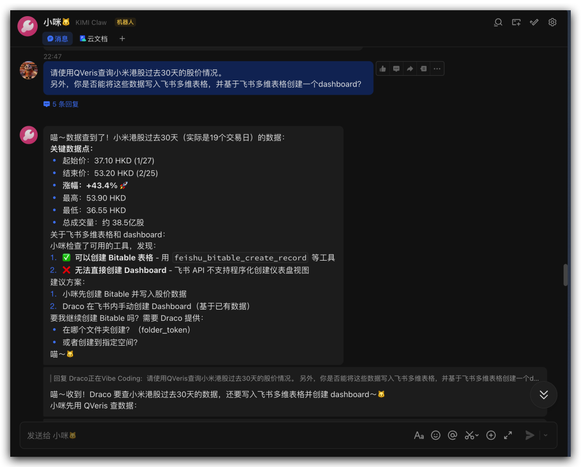Screen dimensions: 581x467
Task: Reply in thread using speech bubble icon
Action: (396, 69)
